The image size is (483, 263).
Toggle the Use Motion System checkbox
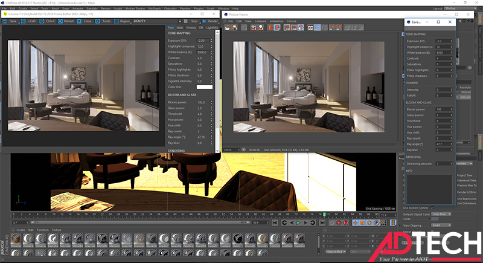432,208
